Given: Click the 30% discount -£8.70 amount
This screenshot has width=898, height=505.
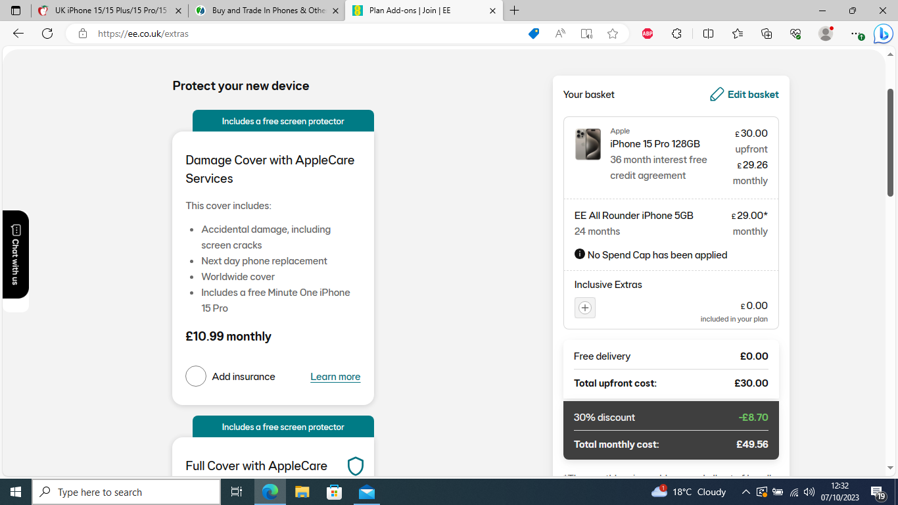Looking at the screenshot, I should tap(753, 418).
